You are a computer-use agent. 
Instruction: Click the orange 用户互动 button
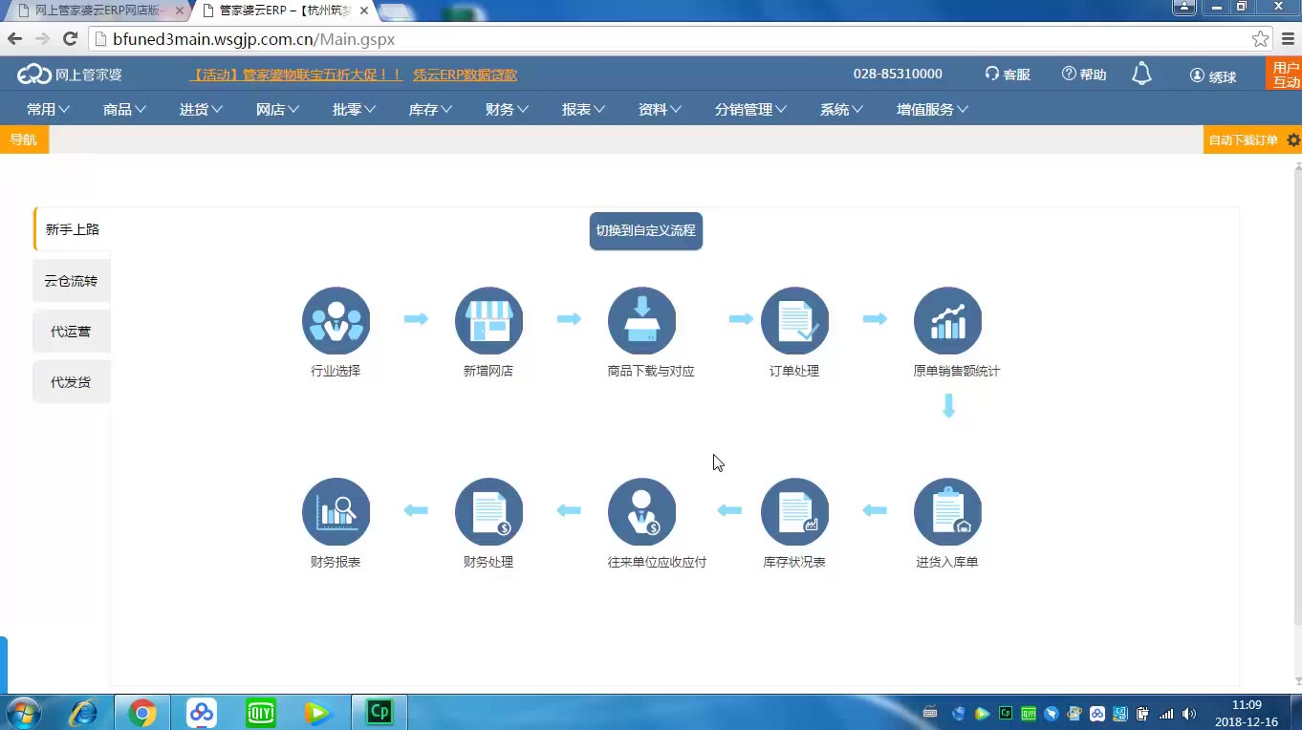pos(1285,75)
